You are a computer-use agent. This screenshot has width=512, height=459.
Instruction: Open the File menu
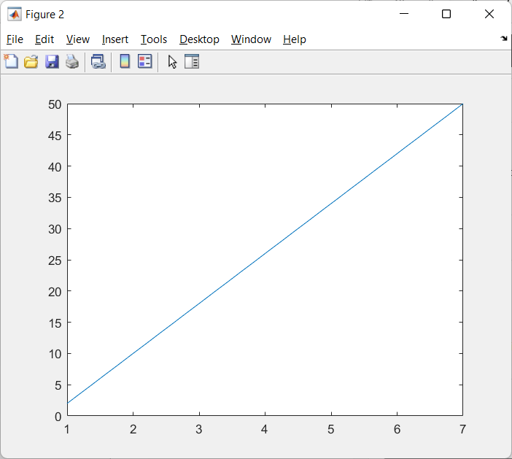click(x=15, y=39)
